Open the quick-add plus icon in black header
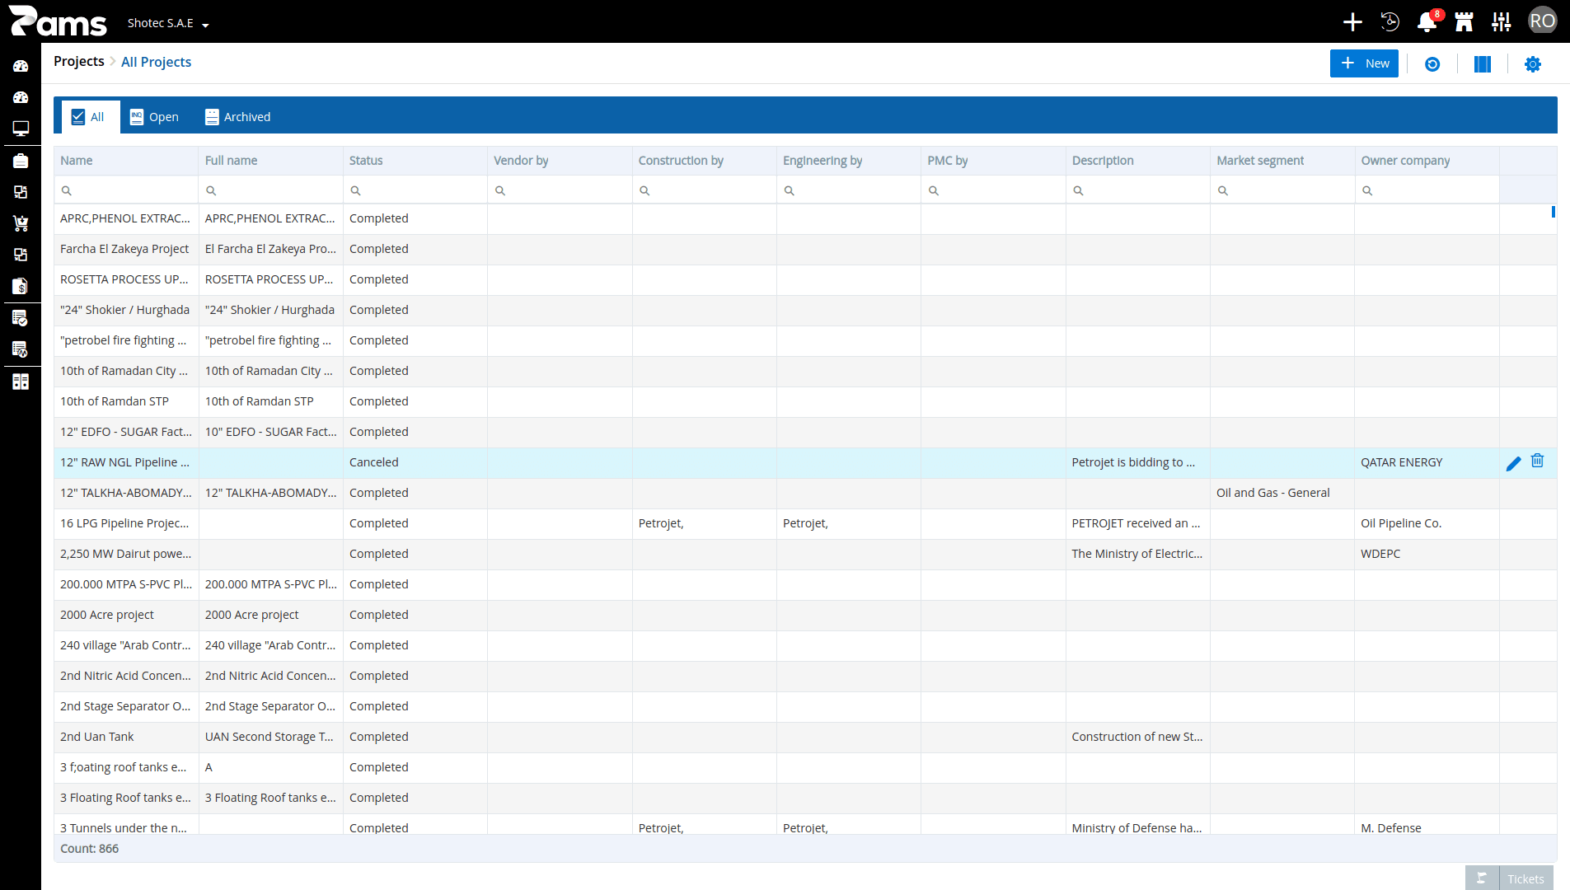1570x890 pixels. click(1352, 21)
